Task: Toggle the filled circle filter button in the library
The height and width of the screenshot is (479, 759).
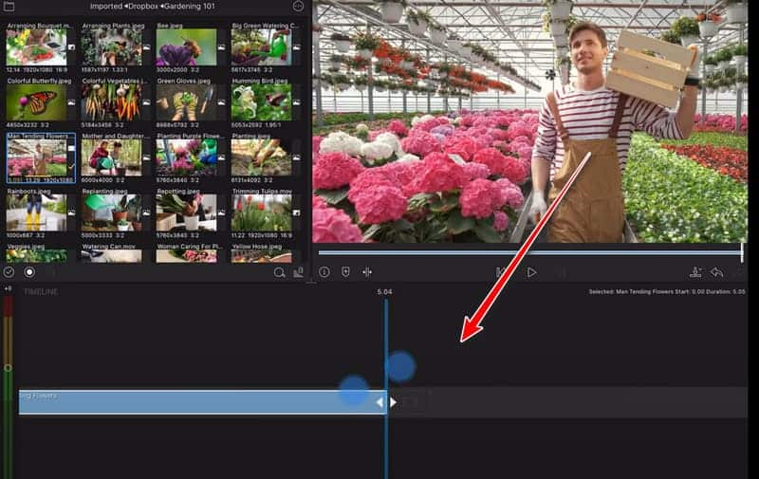Action: 29,272
